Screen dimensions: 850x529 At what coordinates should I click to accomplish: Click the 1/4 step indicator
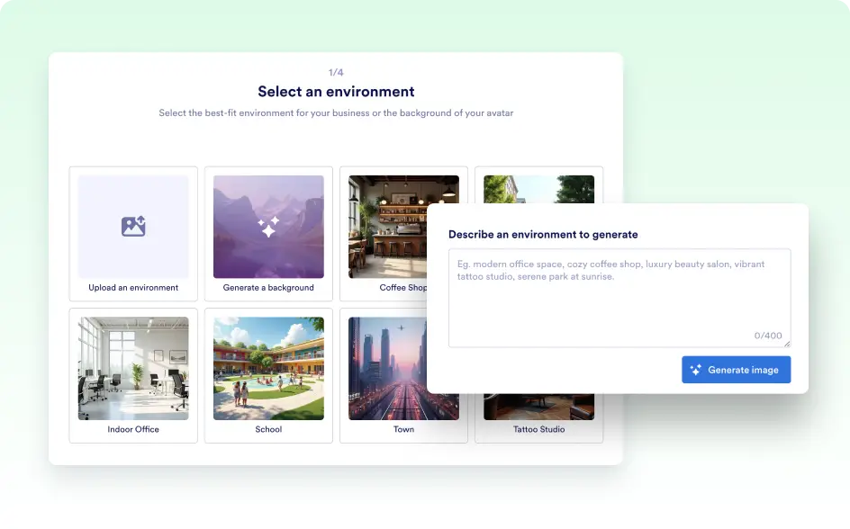[x=336, y=72]
